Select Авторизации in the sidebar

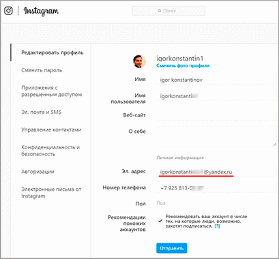(x=38, y=172)
